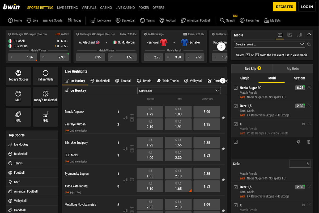Open the My Bets tab beside Bet Slip
The height and width of the screenshot is (213, 319).
pyautogui.click(x=293, y=69)
